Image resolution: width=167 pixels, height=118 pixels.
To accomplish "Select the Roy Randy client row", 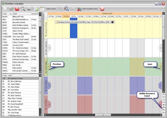I will click(x=20, y=65).
